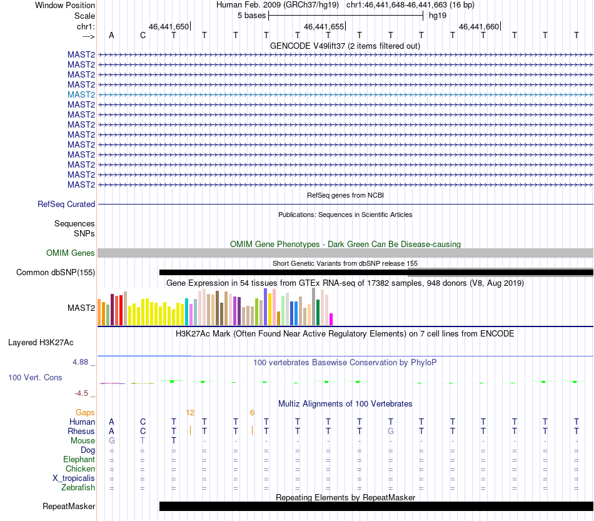Click the 5 bases scale bar label

[x=251, y=16]
